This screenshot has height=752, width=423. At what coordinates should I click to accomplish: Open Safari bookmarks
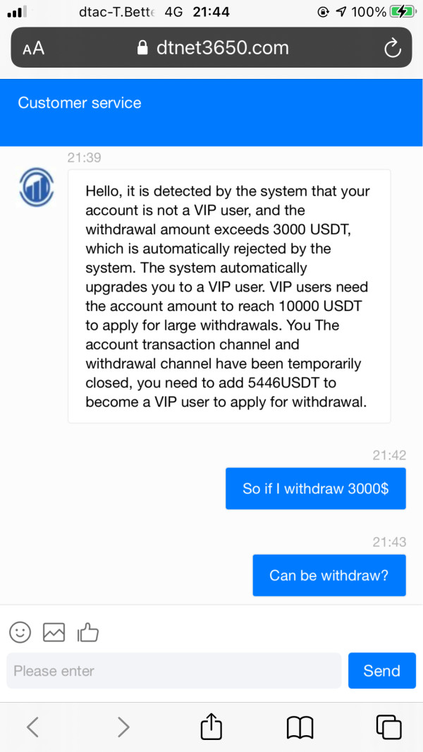tap(300, 727)
